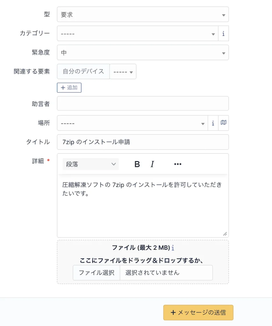Viewport: 272px width, 326px height.
Task: Click the ファイル (最大 2 MB) heading
Action: coord(141,248)
